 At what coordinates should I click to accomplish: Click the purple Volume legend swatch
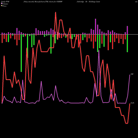(x=2, y=3)
